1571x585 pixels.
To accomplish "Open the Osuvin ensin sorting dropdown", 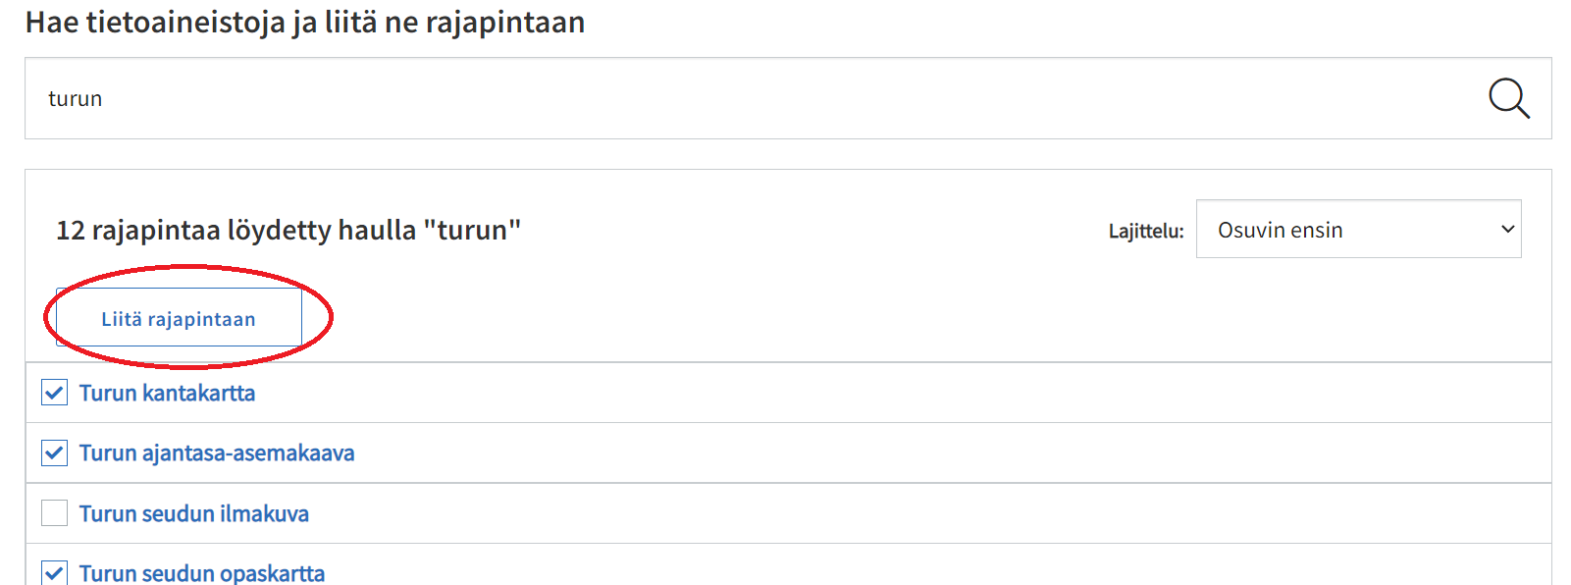I will 1358,230.
